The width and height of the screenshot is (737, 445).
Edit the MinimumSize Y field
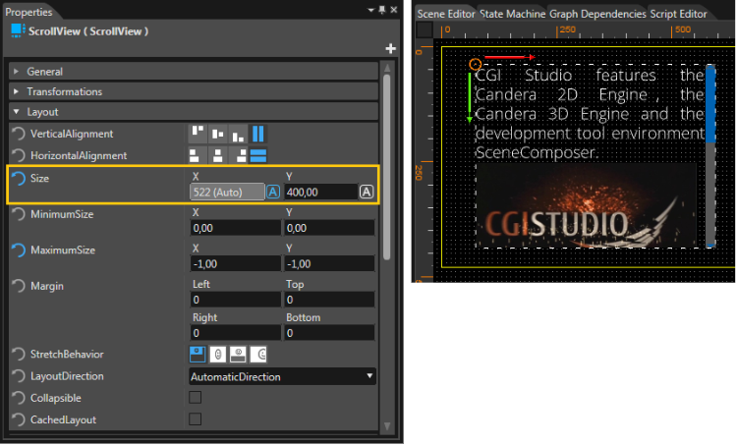coord(329,228)
